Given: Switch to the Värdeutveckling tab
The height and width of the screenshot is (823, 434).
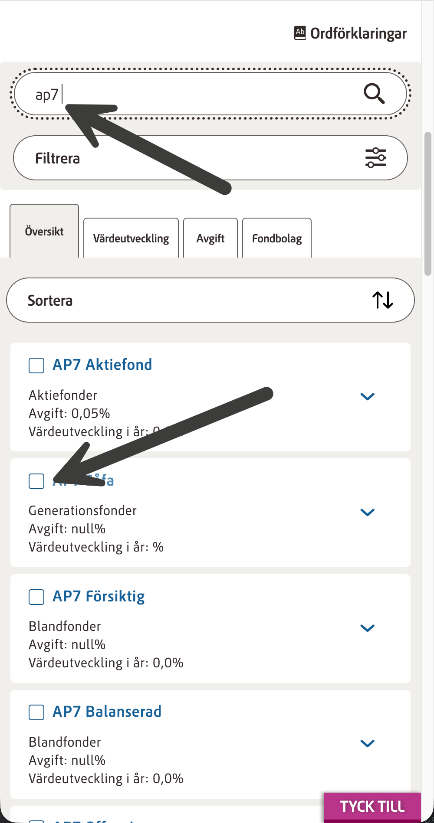Looking at the screenshot, I should pos(131,238).
